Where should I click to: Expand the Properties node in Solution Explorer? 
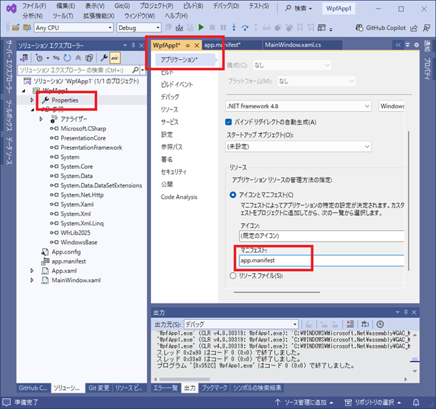(32, 100)
